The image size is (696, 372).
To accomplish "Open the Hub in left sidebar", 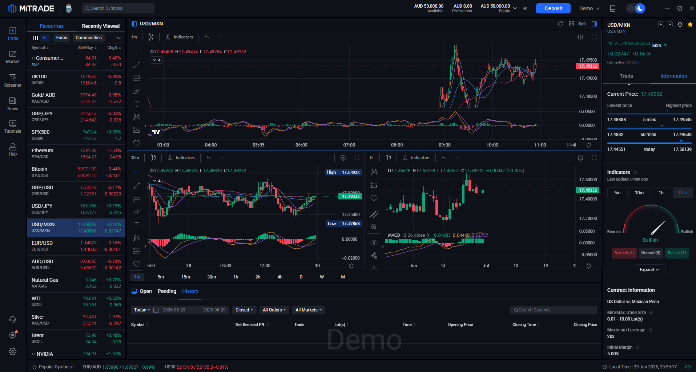I will [x=13, y=150].
